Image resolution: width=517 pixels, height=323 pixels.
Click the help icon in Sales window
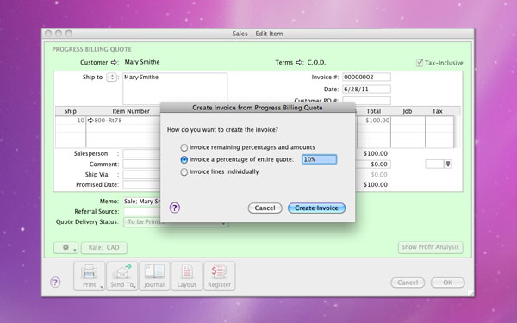(55, 283)
